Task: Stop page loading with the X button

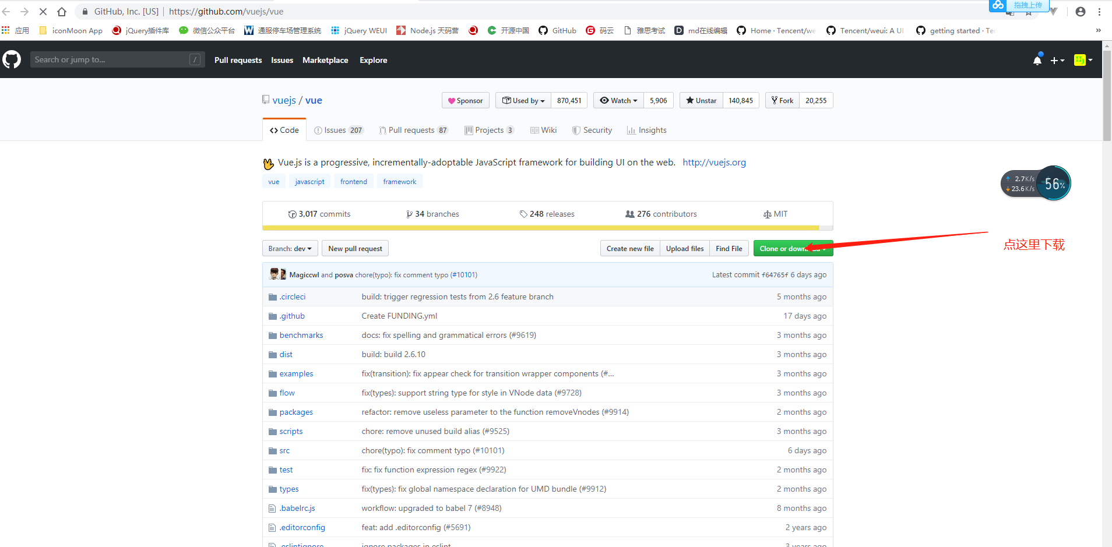Action: point(43,12)
